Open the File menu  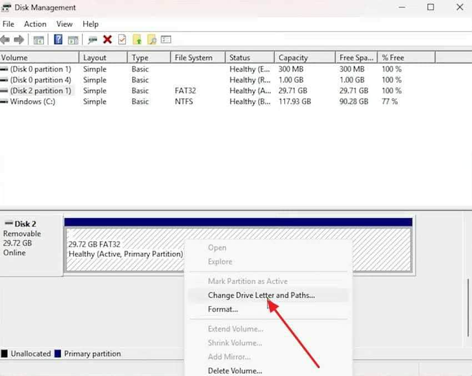(8, 24)
